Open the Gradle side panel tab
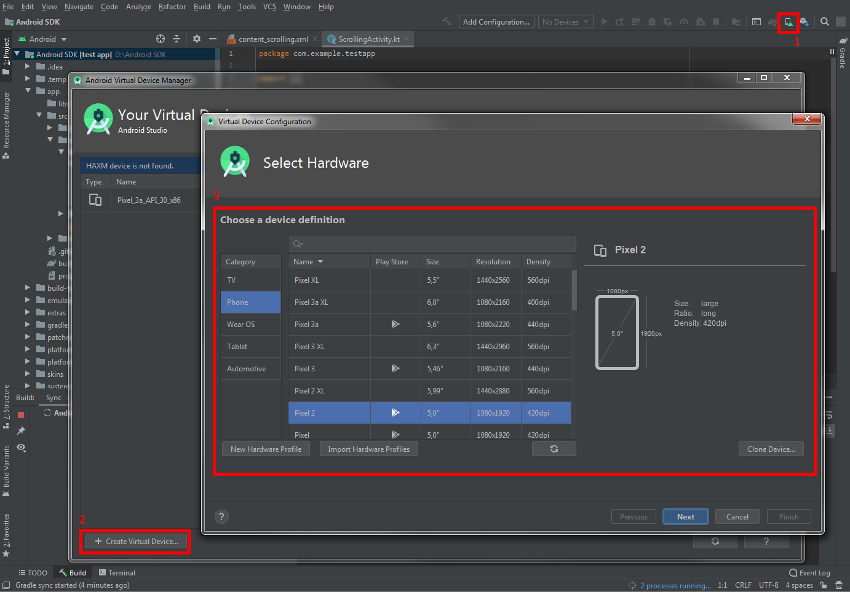Screen dimensions: 850x592 coord(843,53)
